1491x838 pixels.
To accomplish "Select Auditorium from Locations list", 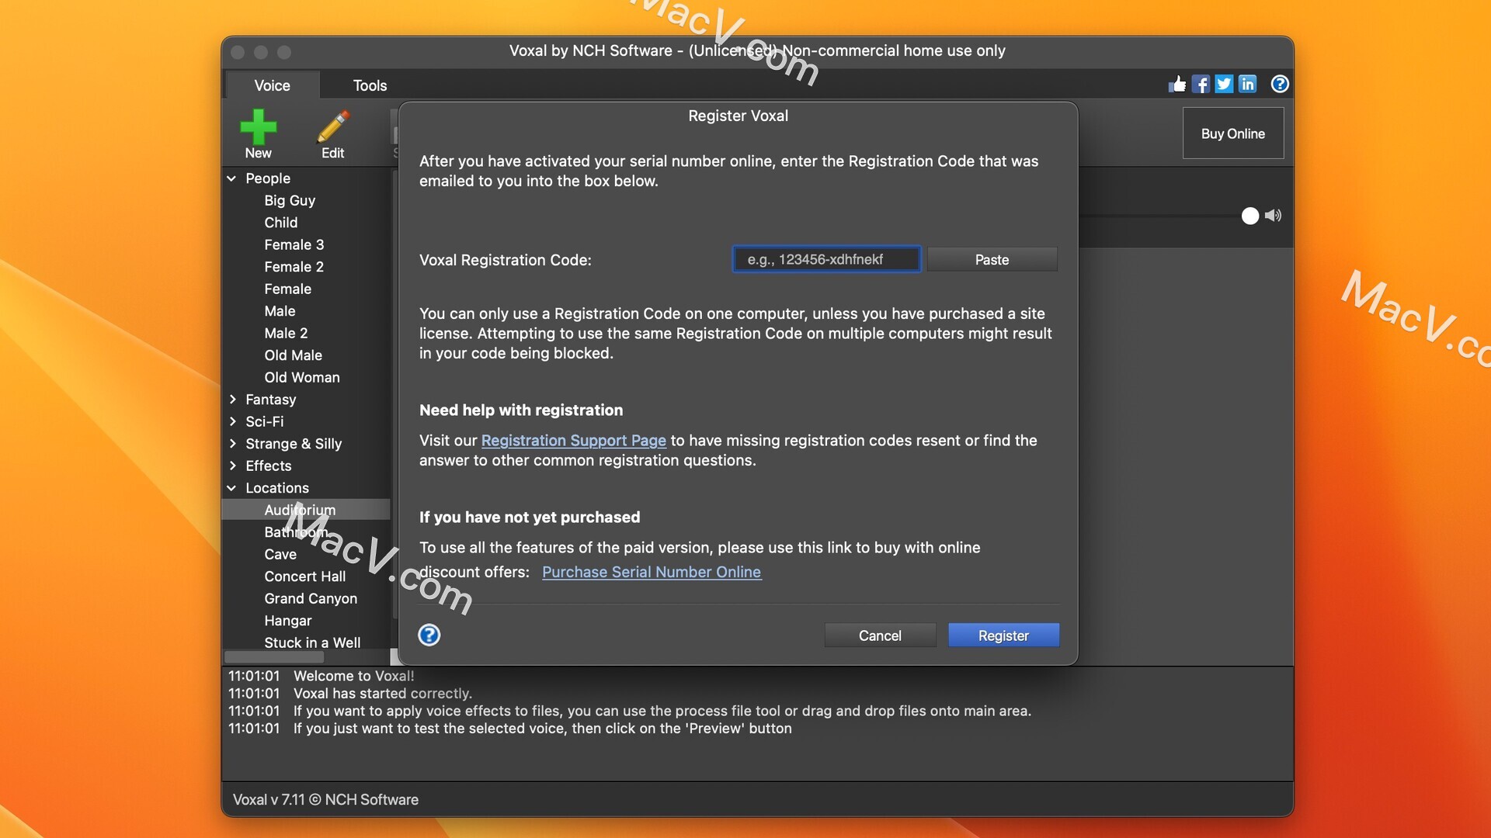I will coord(299,510).
